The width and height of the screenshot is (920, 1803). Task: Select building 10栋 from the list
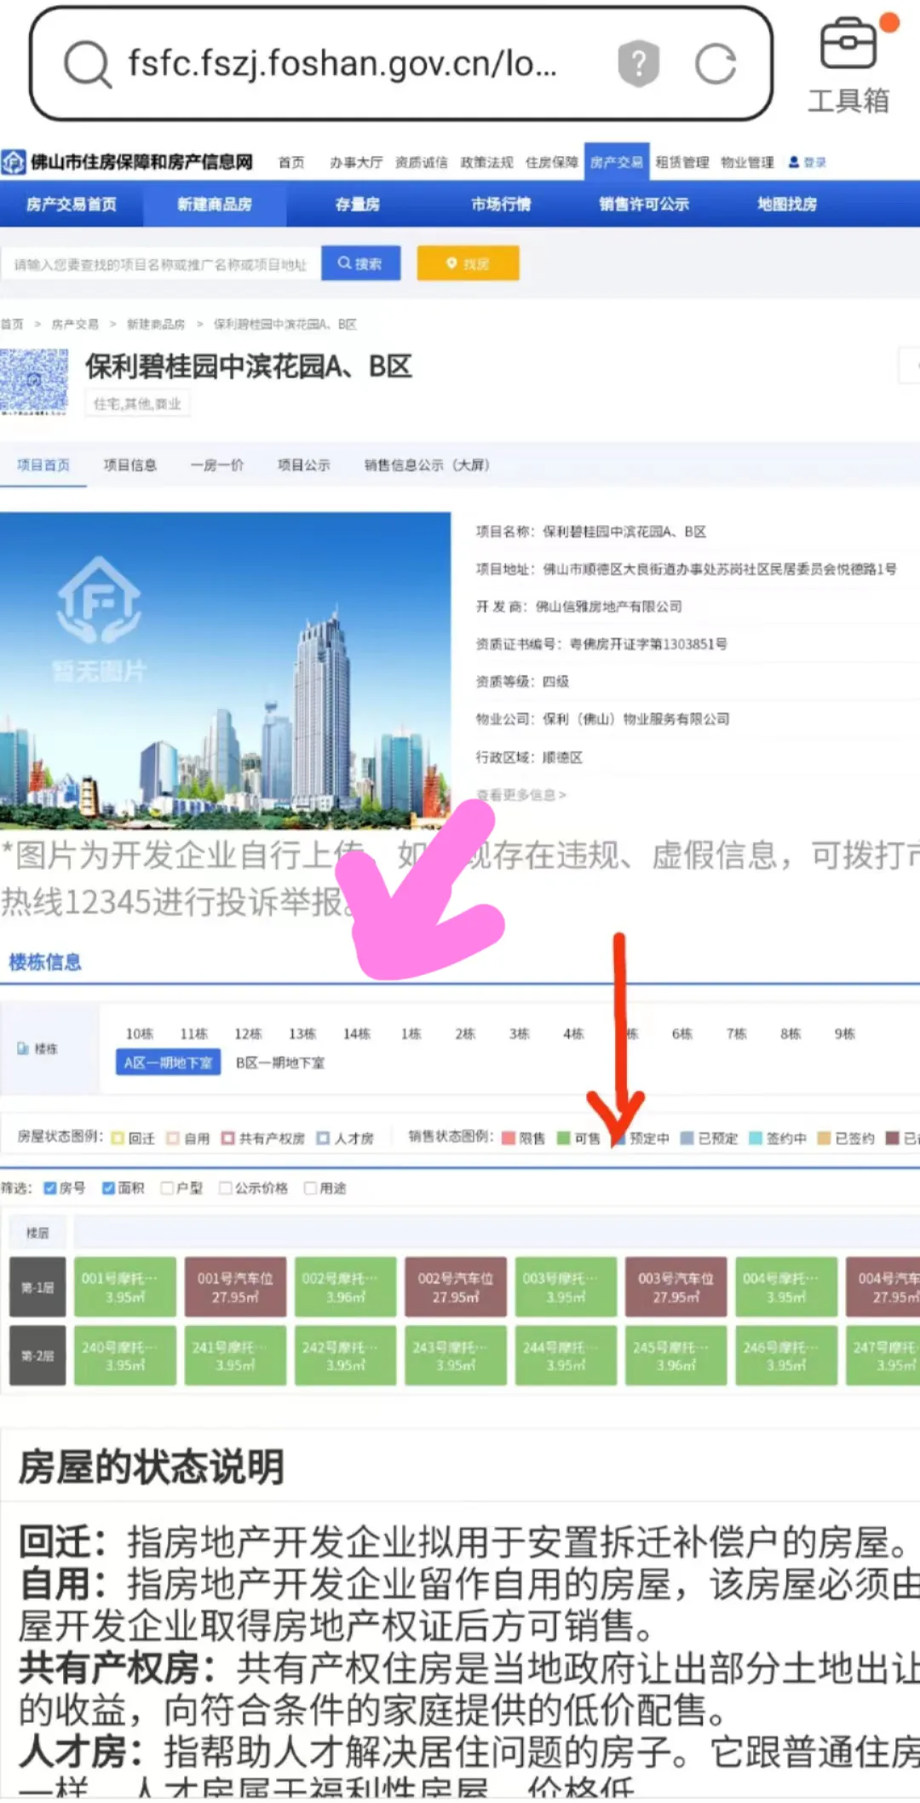(139, 1034)
